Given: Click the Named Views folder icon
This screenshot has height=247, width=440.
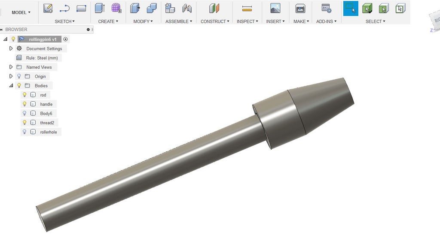Looking at the screenshot, I should click(x=19, y=67).
